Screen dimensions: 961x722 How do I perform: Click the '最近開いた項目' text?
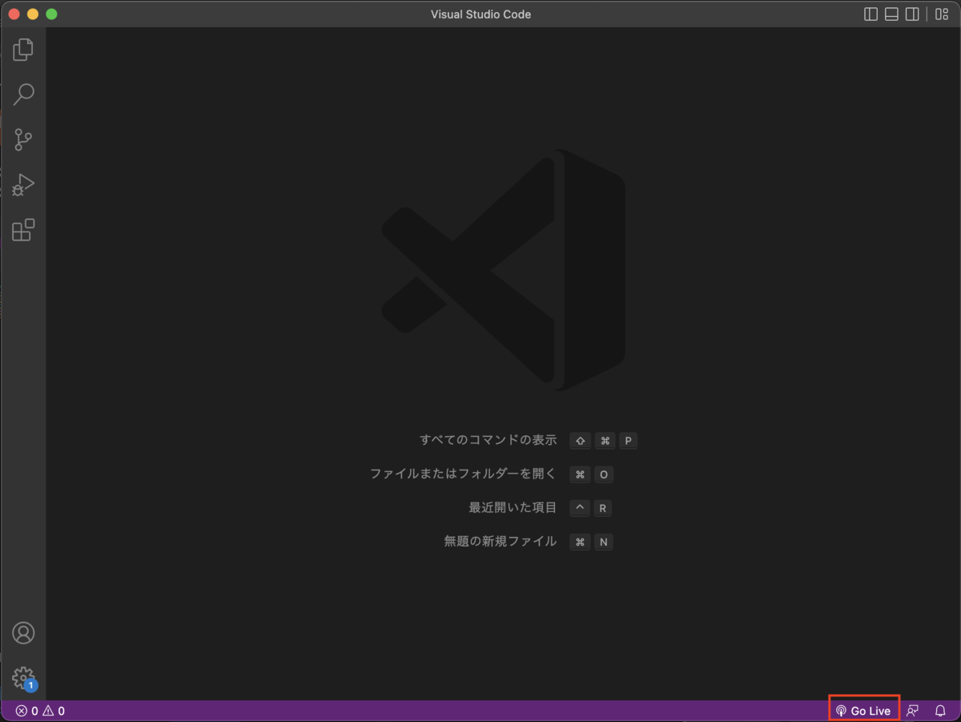point(513,507)
